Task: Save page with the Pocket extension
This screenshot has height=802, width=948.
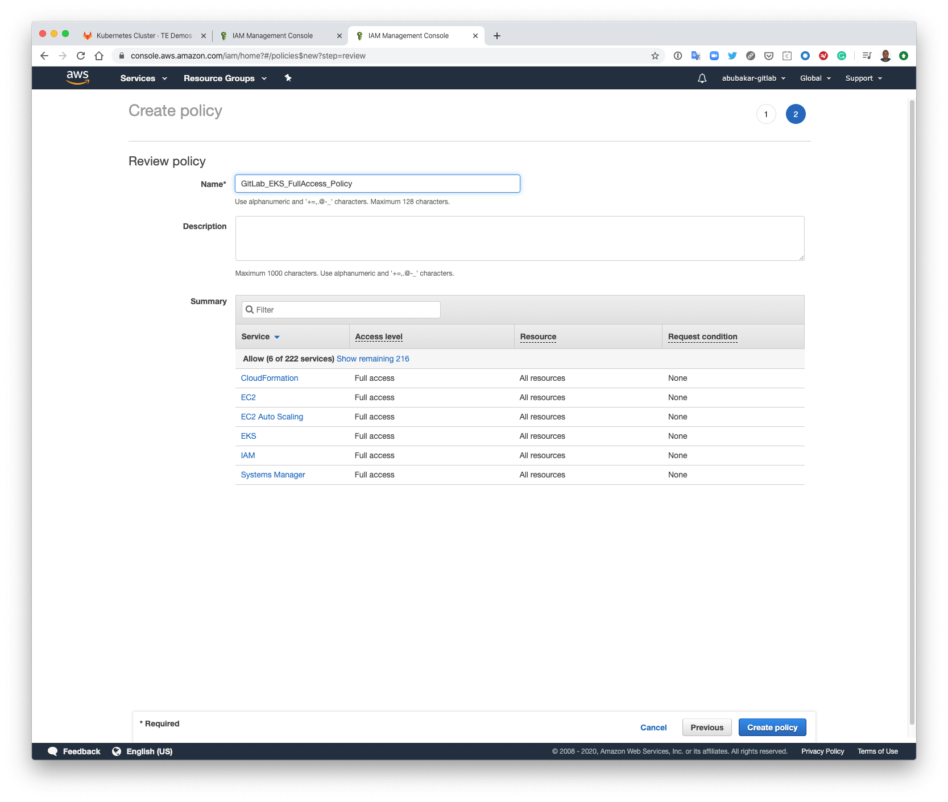Action: pyautogui.click(x=769, y=56)
